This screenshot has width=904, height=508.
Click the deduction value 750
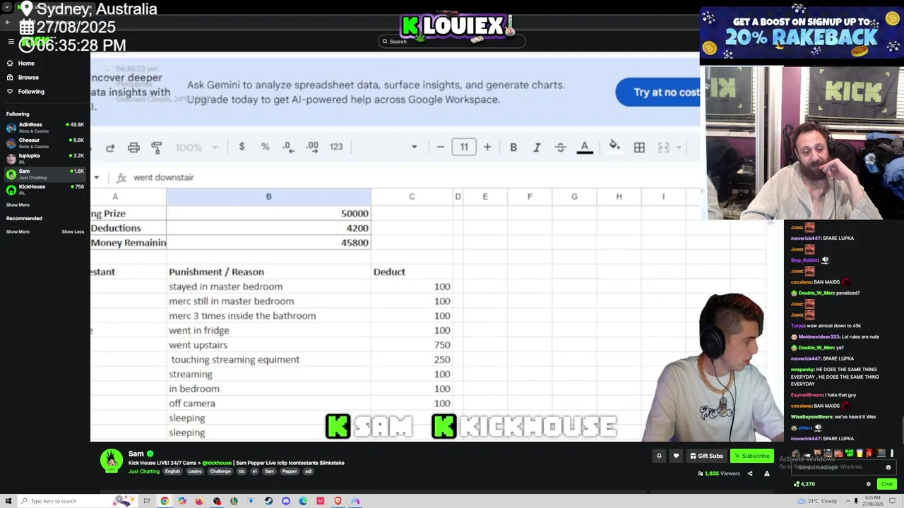click(412, 345)
